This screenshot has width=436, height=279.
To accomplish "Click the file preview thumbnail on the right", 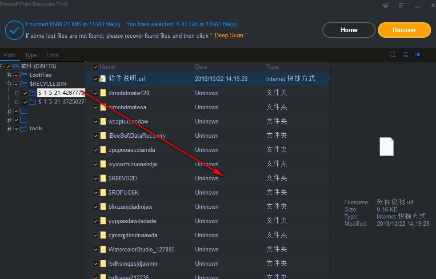I will point(386,147).
